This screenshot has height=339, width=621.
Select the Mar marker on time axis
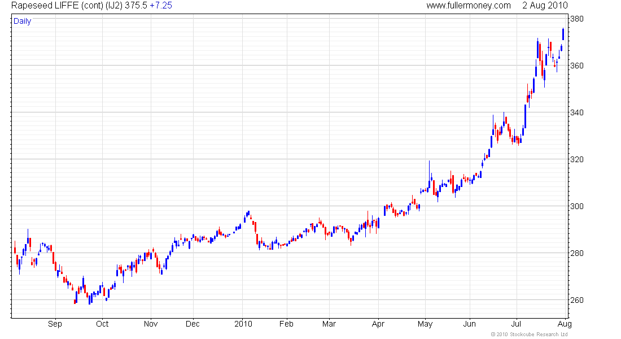click(329, 324)
